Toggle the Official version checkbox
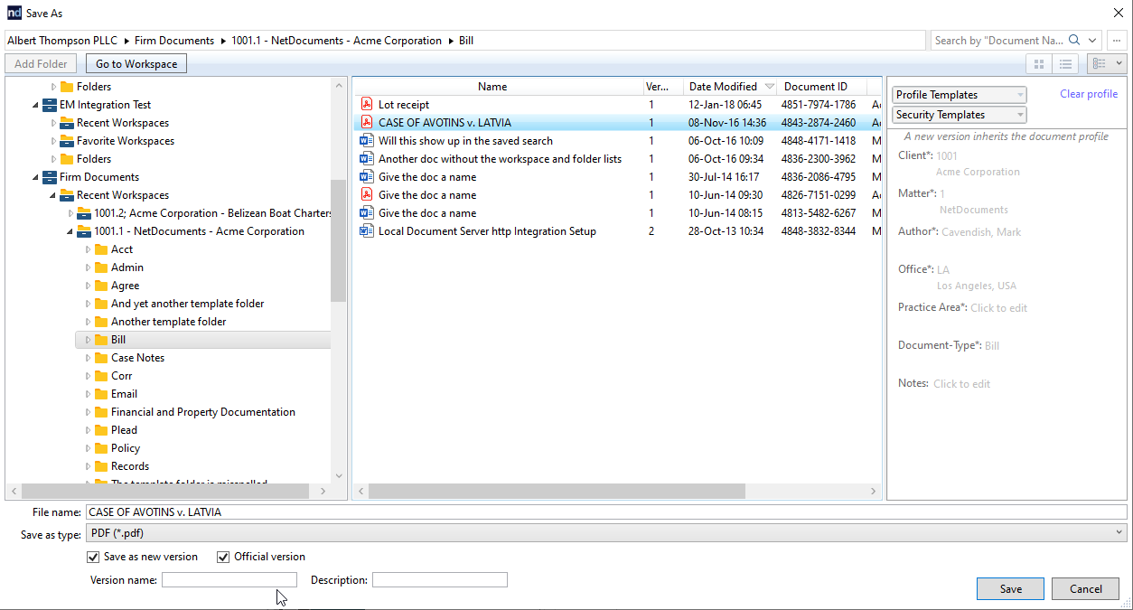Screen dimensions: 1133x610 point(223,557)
